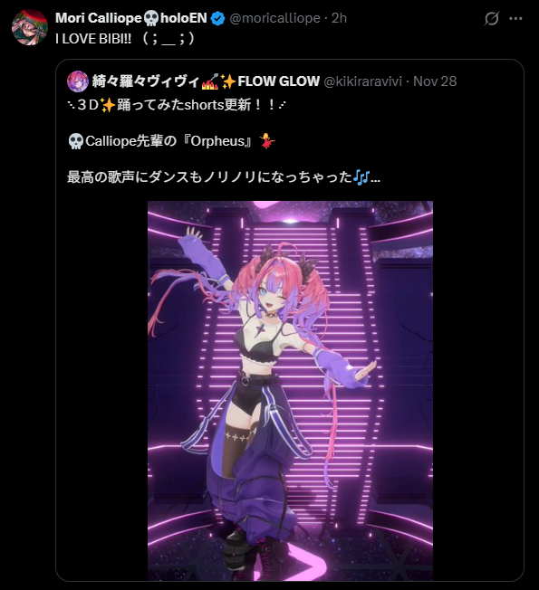Screen dimensions: 539x590
Task: Click the Grok circle-slash icon
Action: click(492, 18)
